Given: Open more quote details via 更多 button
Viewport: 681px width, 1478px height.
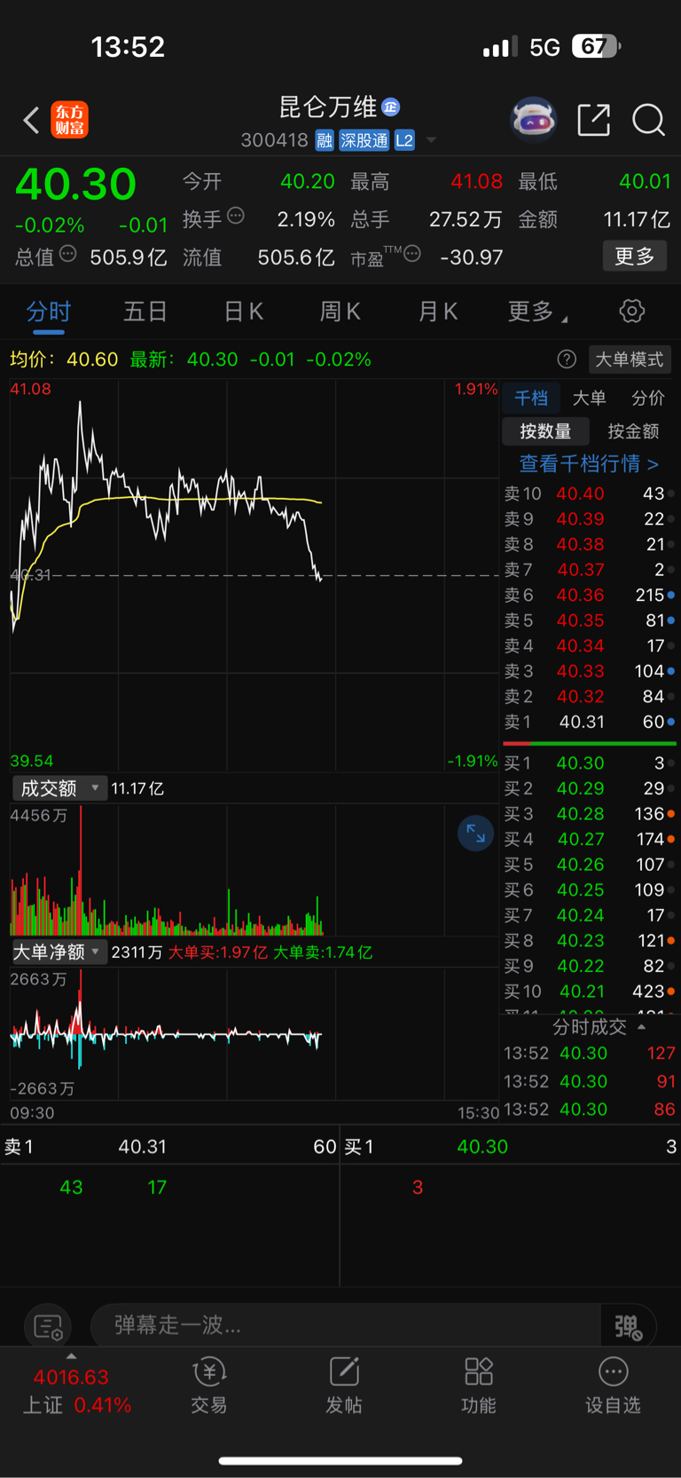Looking at the screenshot, I should (635, 257).
